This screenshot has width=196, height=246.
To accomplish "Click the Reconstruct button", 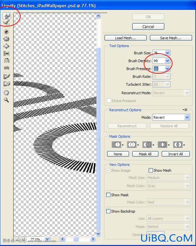I will click(127, 126).
